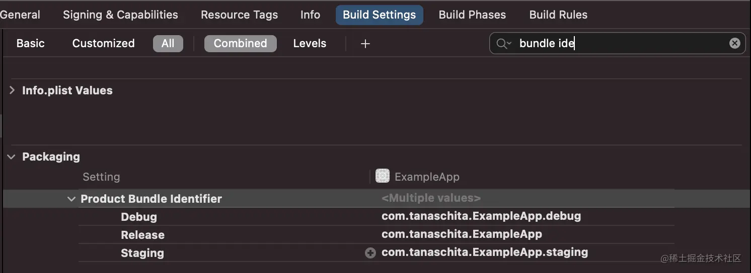Switch to Levels settings view

coord(310,44)
